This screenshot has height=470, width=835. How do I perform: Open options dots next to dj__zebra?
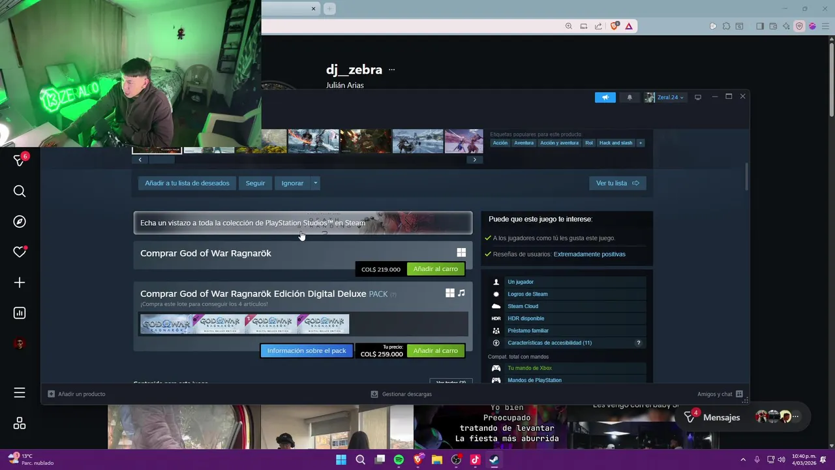391,70
